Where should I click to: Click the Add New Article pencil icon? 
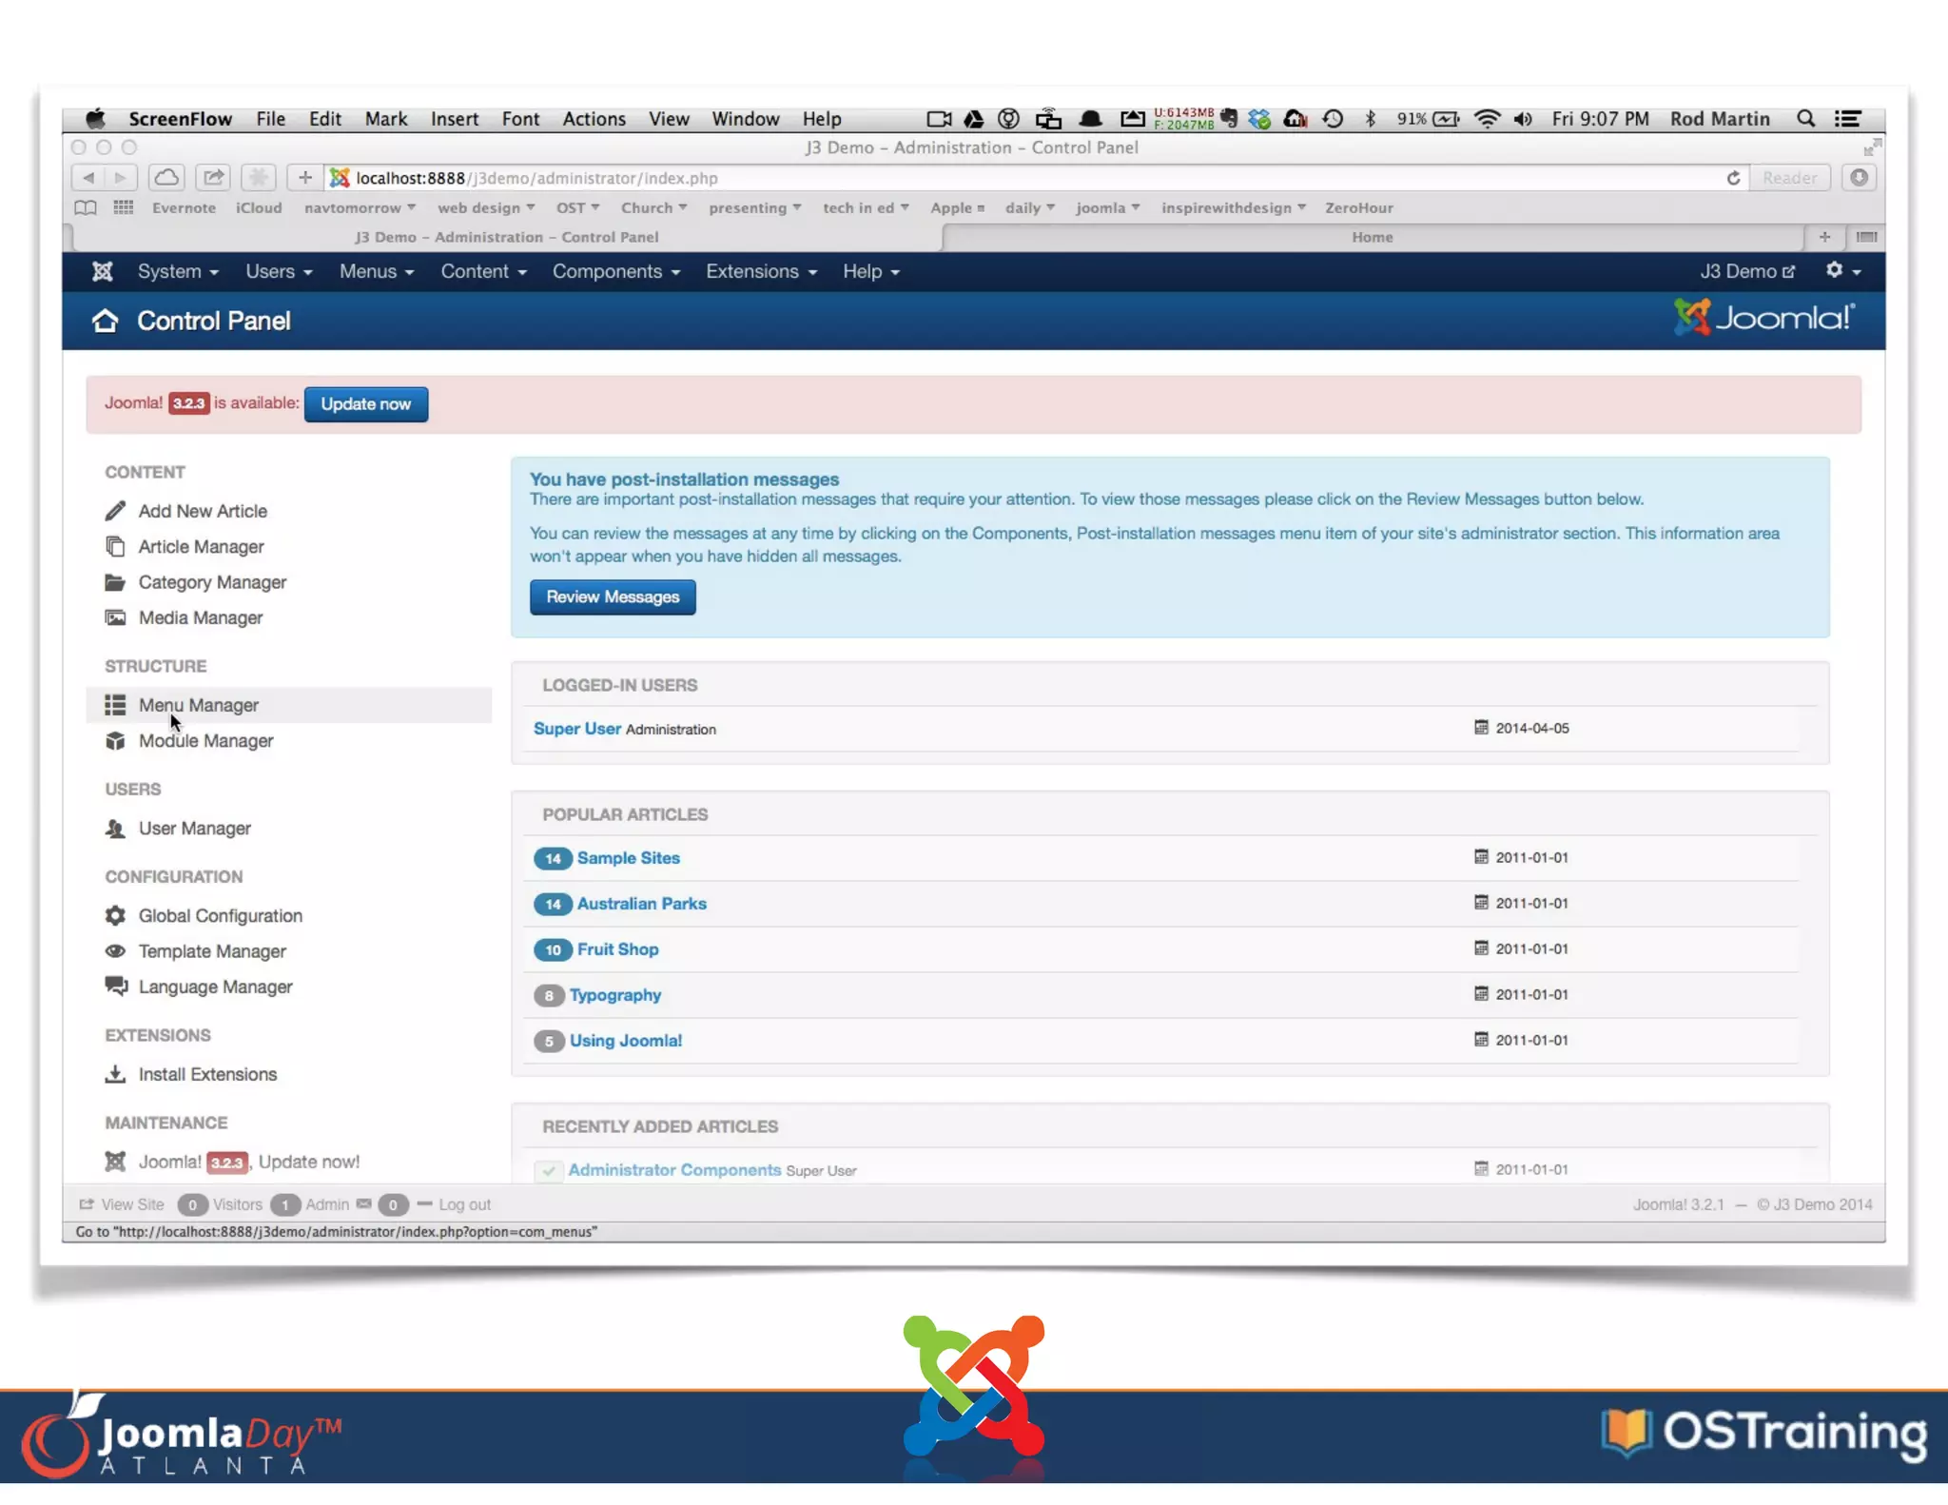(x=115, y=511)
